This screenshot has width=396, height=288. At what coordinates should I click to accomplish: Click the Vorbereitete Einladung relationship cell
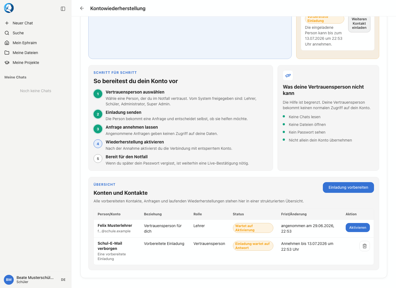164,244
